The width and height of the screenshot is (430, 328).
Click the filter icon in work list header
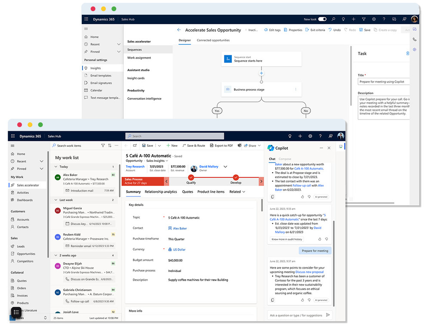tap(103, 146)
